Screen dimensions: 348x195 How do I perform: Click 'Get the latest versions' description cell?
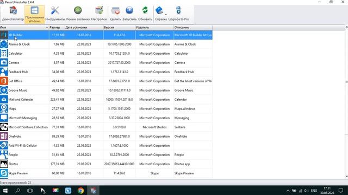point(193,81)
